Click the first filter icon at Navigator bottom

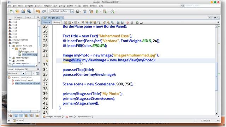pyautogui.click(x=11, y=116)
